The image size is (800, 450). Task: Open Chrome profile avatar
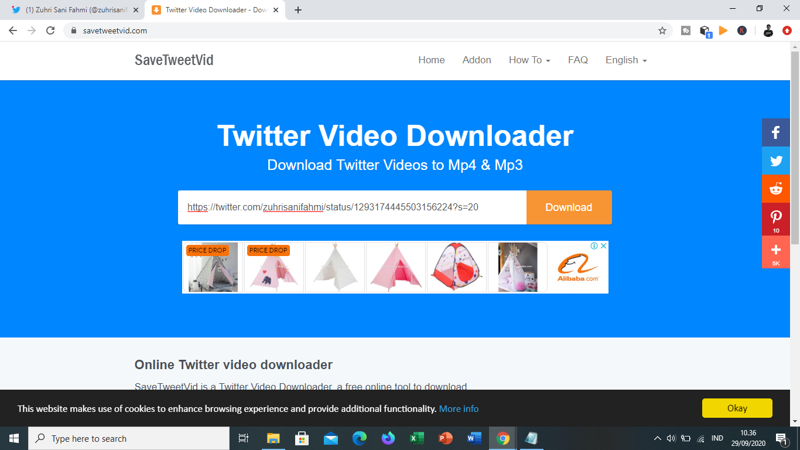tap(768, 30)
